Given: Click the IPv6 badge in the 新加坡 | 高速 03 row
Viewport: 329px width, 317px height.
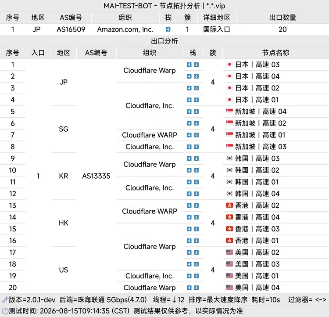Looking at the screenshot, I should 197,147.
